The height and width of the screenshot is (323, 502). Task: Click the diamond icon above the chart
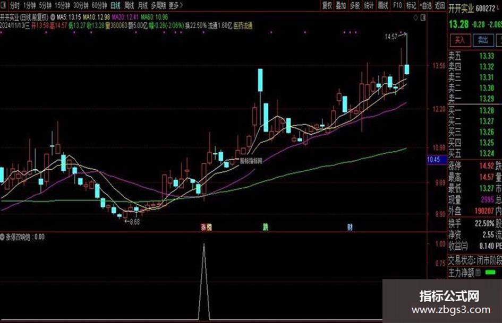click(415, 18)
